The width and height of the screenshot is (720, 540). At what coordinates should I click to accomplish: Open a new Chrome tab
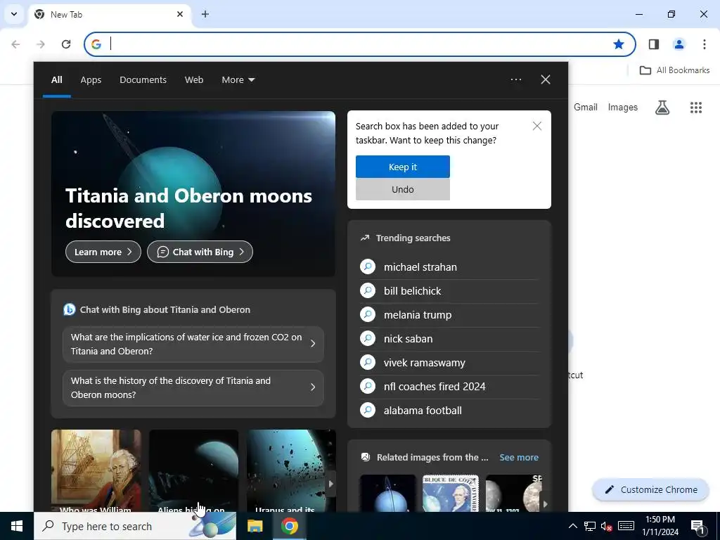point(205,14)
